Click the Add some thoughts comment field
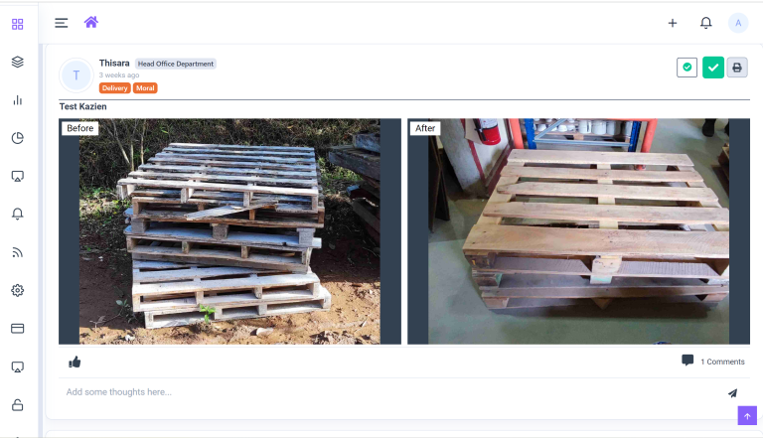The image size is (763, 438). pyautogui.click(x=389, y=392)
